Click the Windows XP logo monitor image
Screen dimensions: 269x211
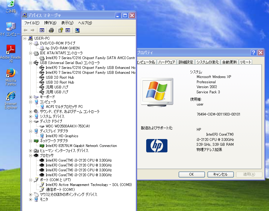[x=157, y=92]
